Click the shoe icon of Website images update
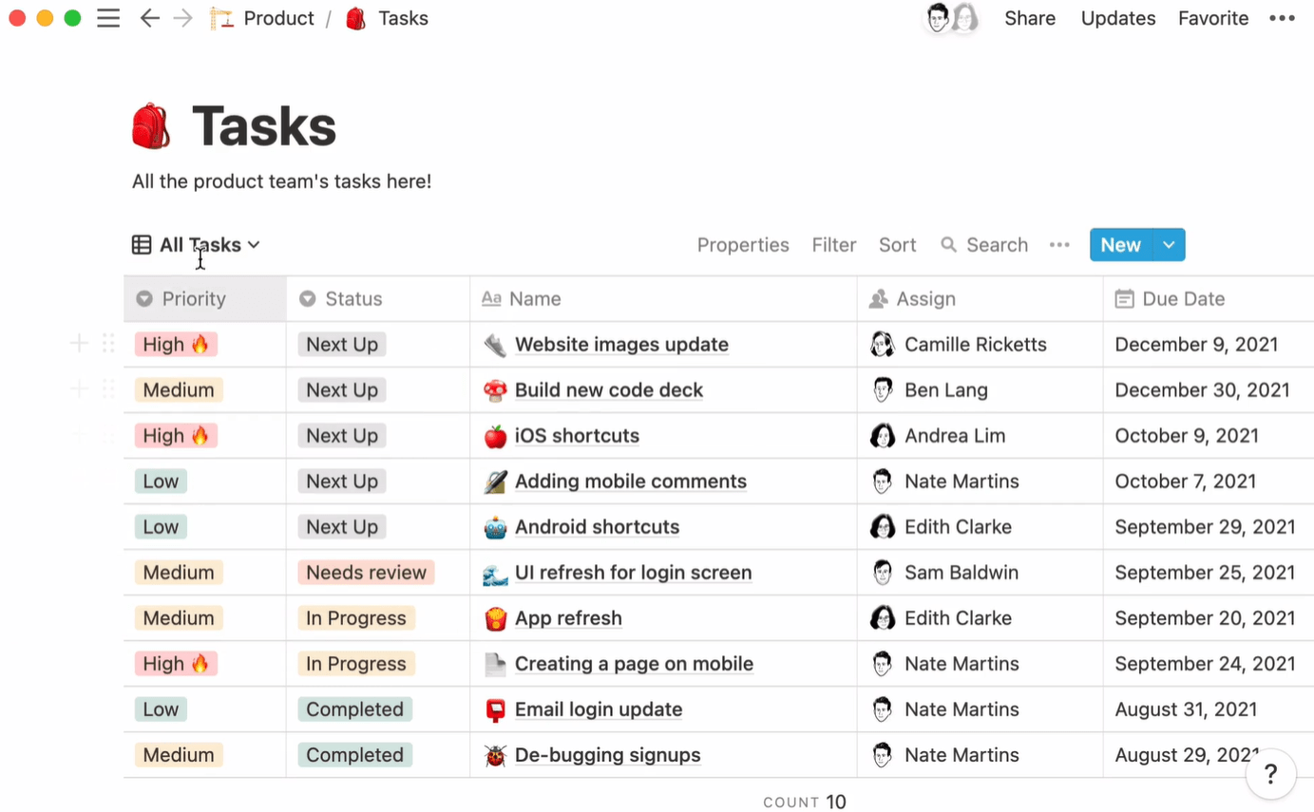1314x812 pixels. pyautogui.click(x=495, y=345)
